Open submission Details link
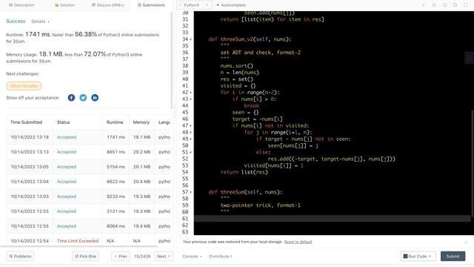Image resolution: width=474 pixels, height=267 pixels. [x=40, y=22]
